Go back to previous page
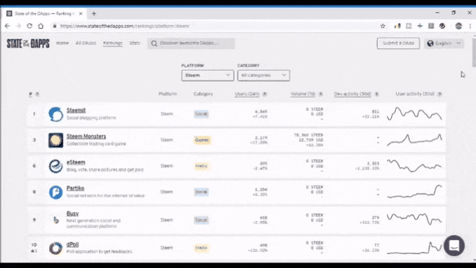Screen dimensions: 476x268 (7, 26)
